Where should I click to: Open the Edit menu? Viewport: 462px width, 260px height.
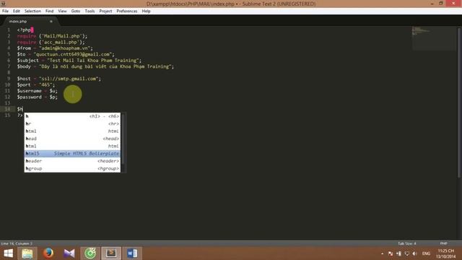(16, 11)
